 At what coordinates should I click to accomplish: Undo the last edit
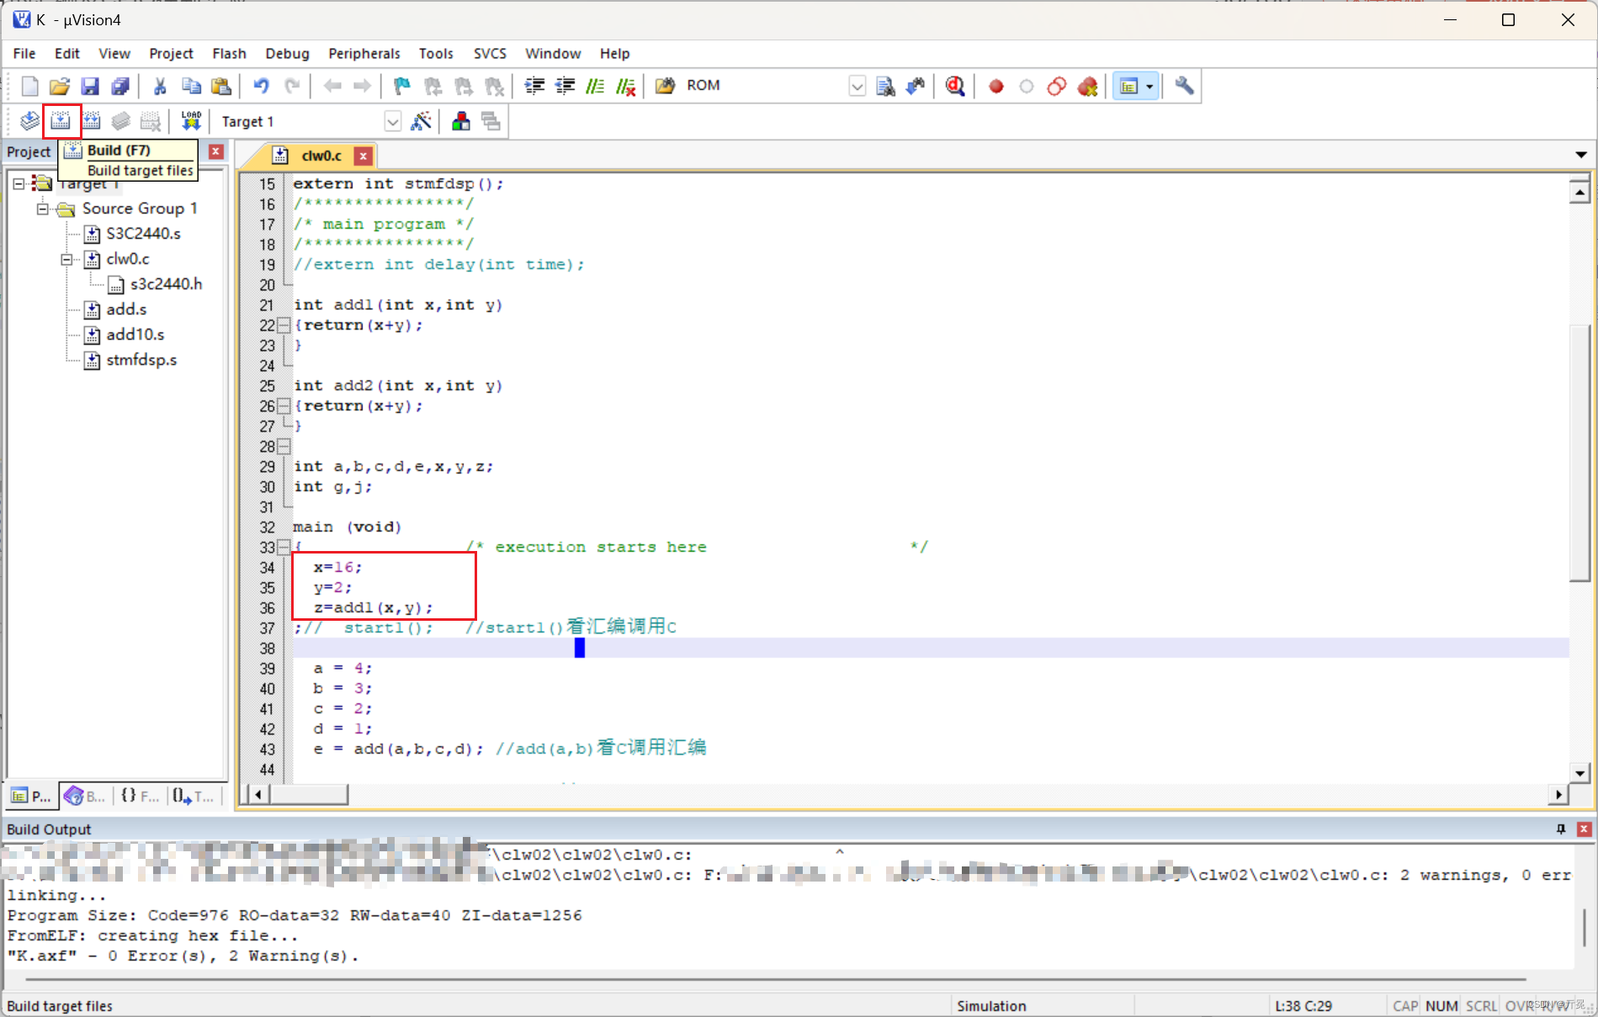pos(261,86)
